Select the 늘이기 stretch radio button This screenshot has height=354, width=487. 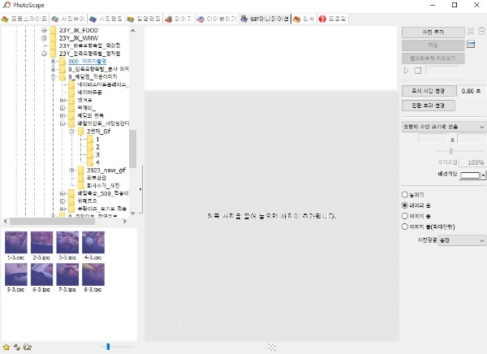click(405, 195)
